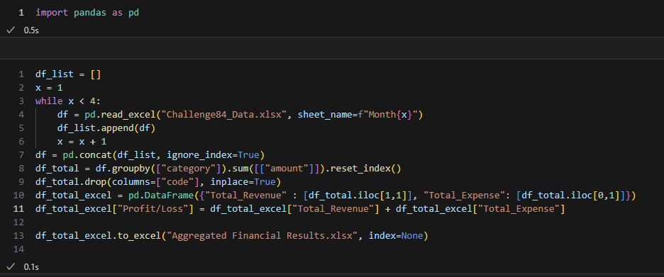Click the 'pandas' module name
The width and height of the screenshot is (664, 277).
pos(90,13)
